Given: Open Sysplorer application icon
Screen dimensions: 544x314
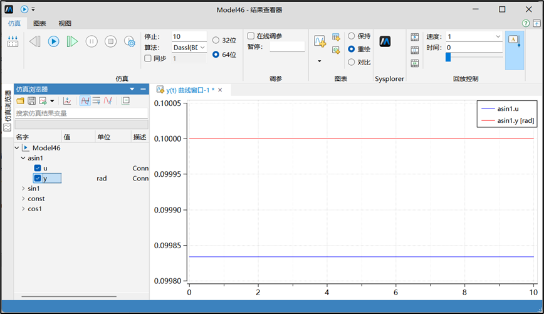Looking at the screenshot, I should (x=385, y=41).
